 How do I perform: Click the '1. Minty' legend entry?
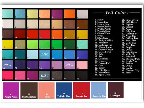[x=99, y=20]
